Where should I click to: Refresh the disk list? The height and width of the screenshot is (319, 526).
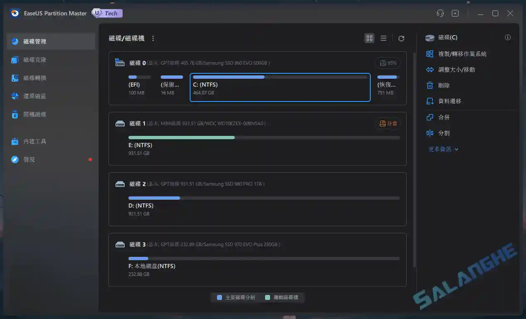click(x=401, y=38)
